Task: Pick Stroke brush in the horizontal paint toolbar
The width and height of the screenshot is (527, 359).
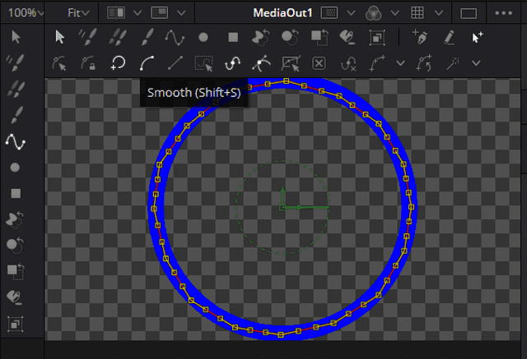Action: point(147,37)
